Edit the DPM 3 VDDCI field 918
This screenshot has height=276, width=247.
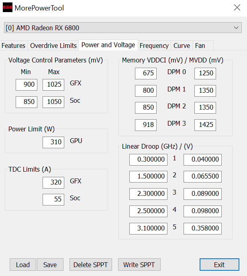click(146, 125)
